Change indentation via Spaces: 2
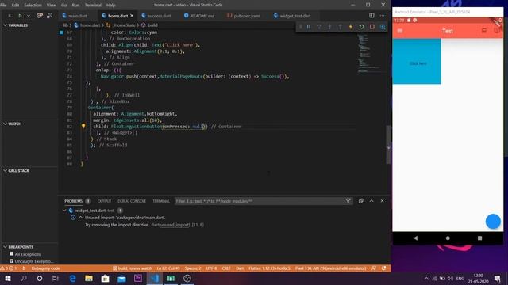 pyautogui.click(x=193, y=268)
